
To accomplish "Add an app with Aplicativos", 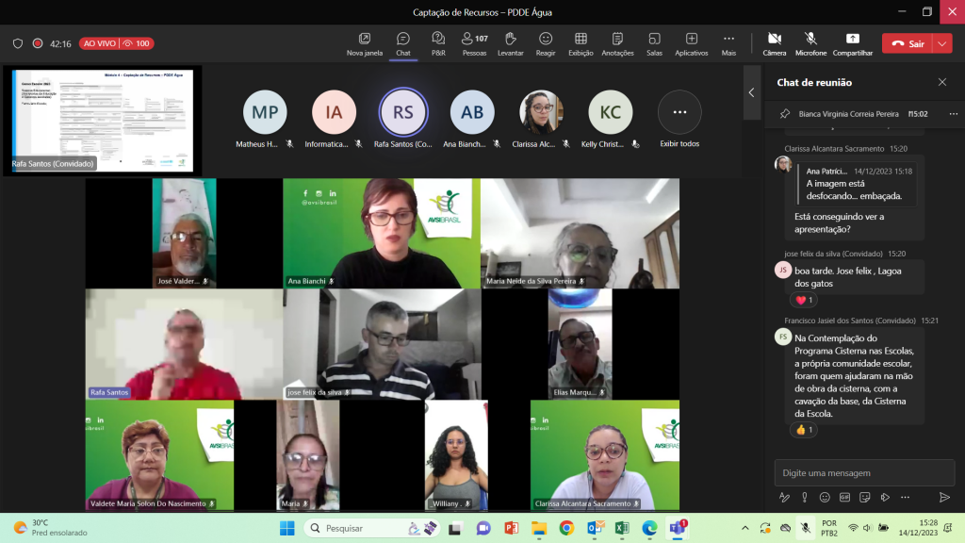I will click(x=691, y=44).
